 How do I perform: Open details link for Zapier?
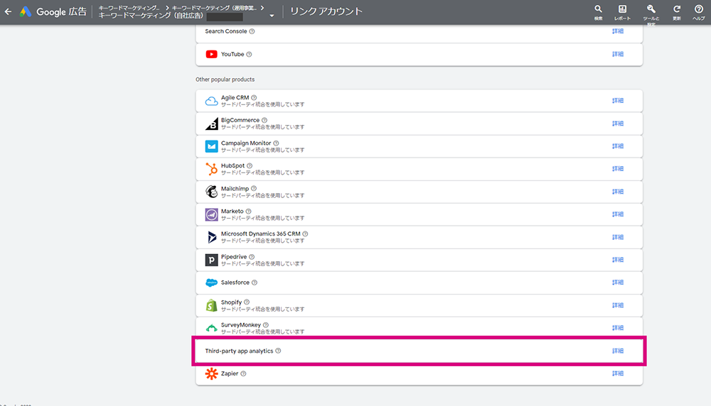tap(618, 373)
